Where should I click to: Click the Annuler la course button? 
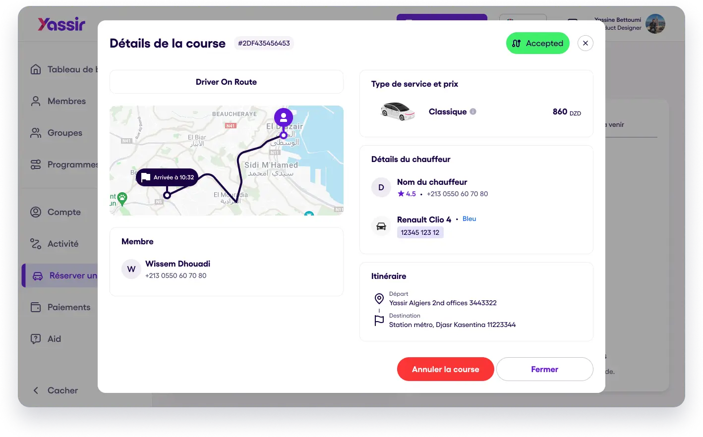(x=446, y=369)
